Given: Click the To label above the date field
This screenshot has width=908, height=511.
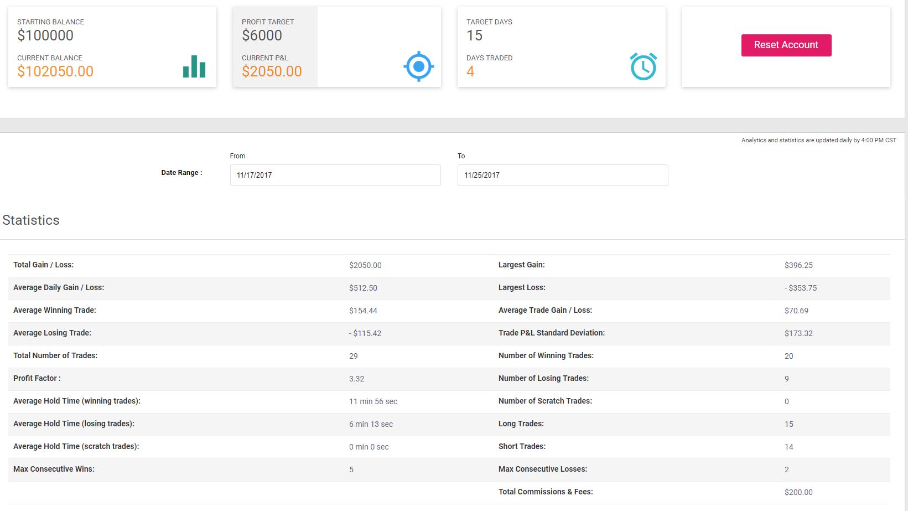Looking at the screenshot, I should 461,156.
